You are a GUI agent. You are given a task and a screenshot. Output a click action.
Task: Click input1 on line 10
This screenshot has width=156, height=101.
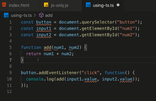pyautogui.click(x=74, y=79)
